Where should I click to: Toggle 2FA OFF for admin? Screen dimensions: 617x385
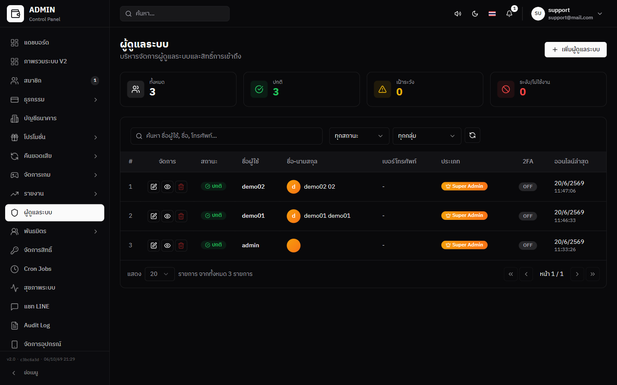(x=527, y=245)
